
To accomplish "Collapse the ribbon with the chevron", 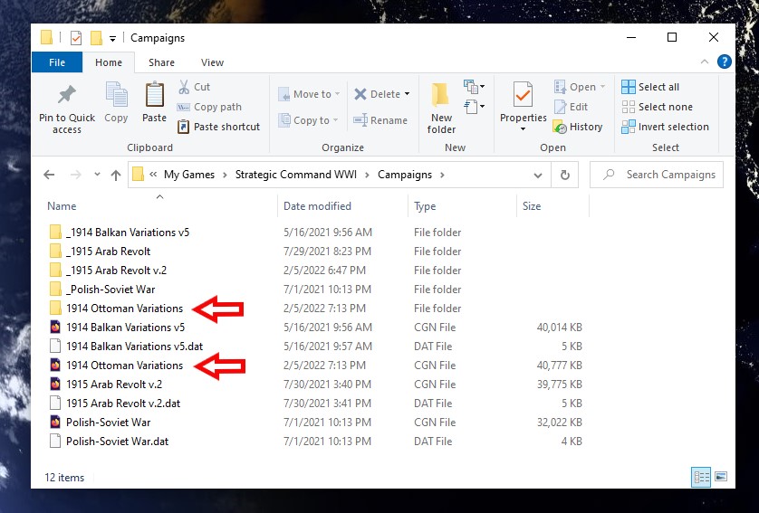I will tap(705, 62).
